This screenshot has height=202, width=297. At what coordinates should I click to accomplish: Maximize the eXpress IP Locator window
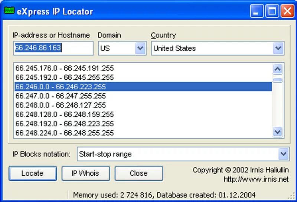pyautogui.click(x=272, y=11)
